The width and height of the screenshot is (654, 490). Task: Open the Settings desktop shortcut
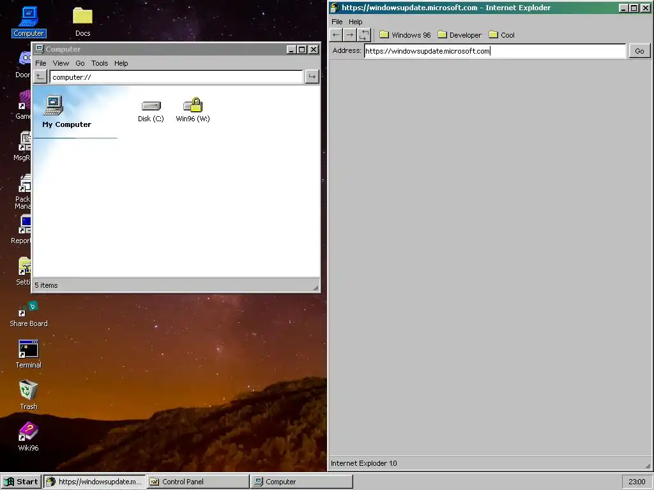click(x=24, y=271)
